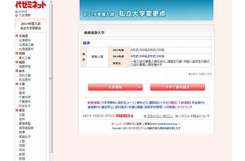
Task: Select 創価 entry
Action: 22,154
